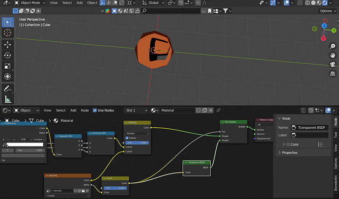Image resolution: width=339 pixels, height=199 pixels.
Task: Click the pan view hand icon
Action: point(333,55)
